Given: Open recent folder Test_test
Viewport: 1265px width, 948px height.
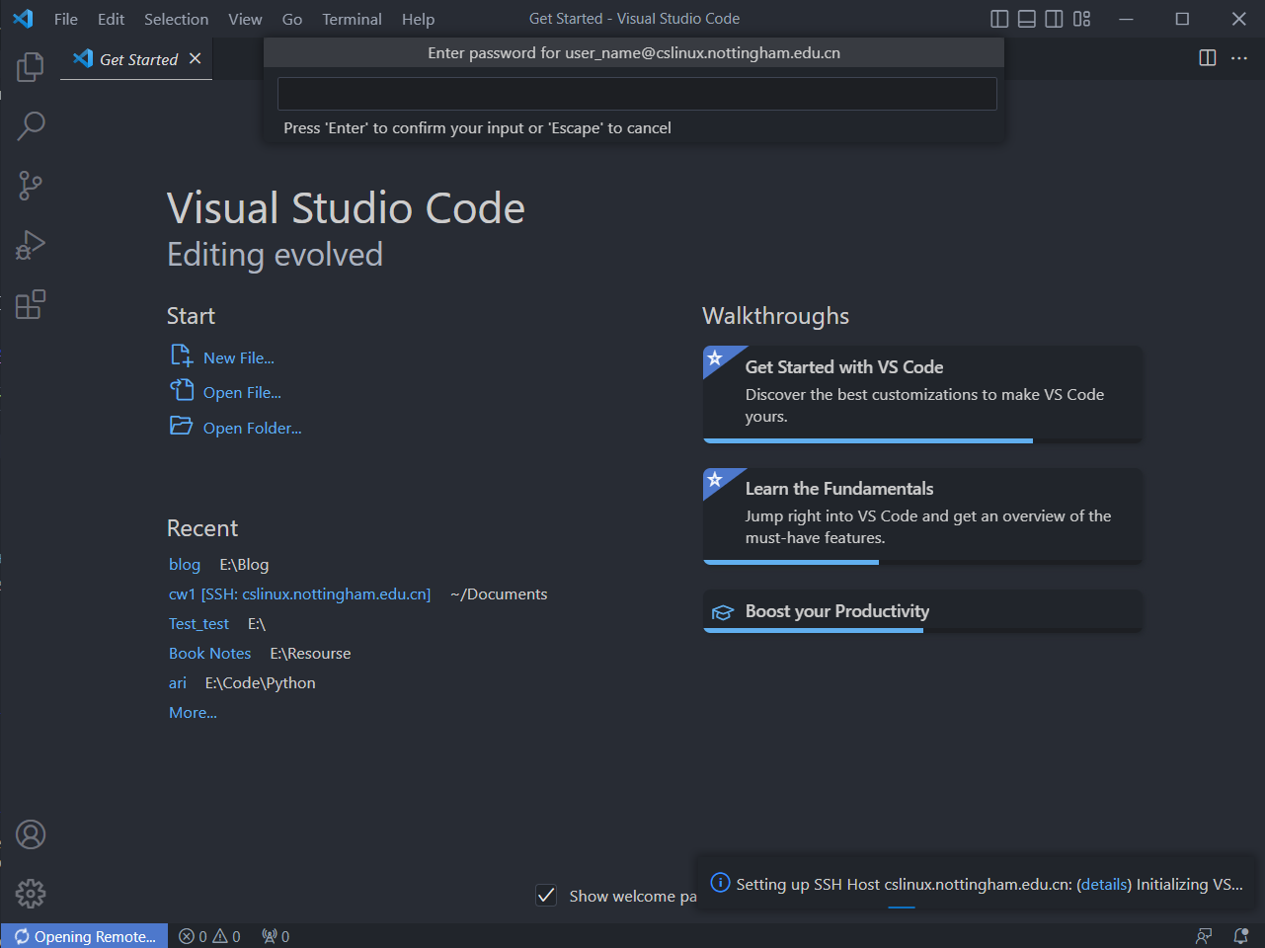Looking at the screenshot, I should (x=198, y=623).
